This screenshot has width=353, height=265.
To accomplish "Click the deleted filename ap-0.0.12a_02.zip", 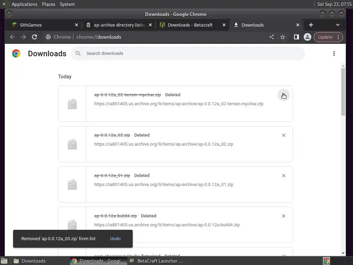I will 112,135.
